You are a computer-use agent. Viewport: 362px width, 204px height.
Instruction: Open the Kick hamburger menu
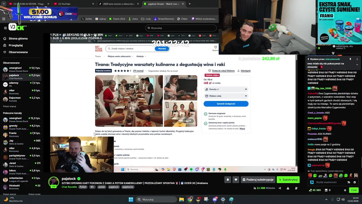click(x=5, y=28)
